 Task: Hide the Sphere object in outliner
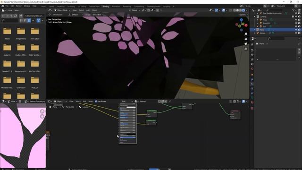[x=296, y=33]
